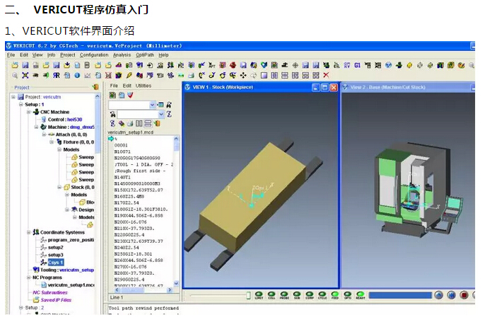Select the two stacked views layout icon
The height and width of the screenshot is (325, 487).
tap(285, 75)
